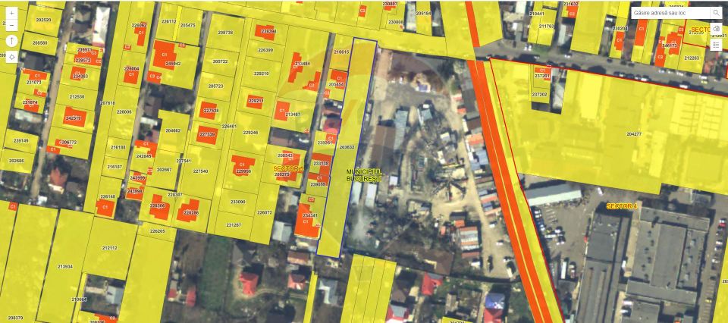Screen dimensions: 728x323
Task: Select parcel 216187
Action: (x=115, y=166)
